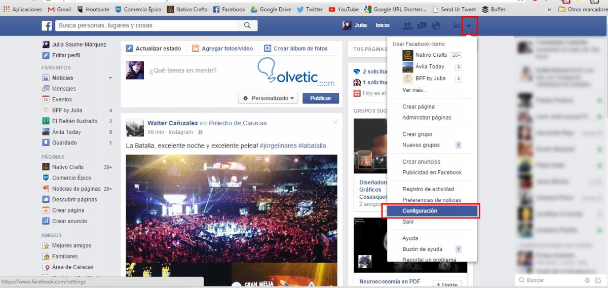This screenshot has height=288, width=608.
Task: Open friend requests icon in header
Action: [x=407, y=25]
